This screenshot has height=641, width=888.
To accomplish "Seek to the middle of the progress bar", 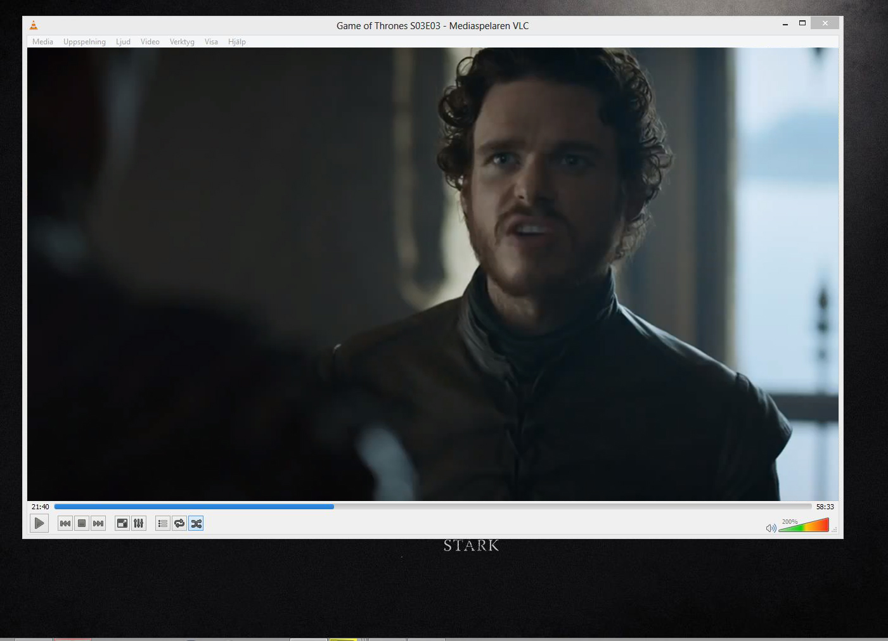I will click(x=433, y=507).
